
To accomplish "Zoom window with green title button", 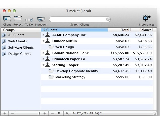I will click(x=14, y=11).
